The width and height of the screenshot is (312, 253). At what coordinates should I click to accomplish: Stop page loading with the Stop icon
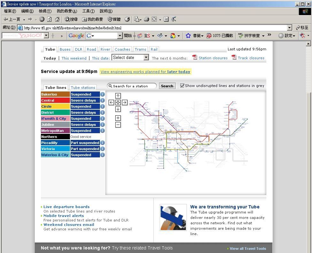pos(42,19)
